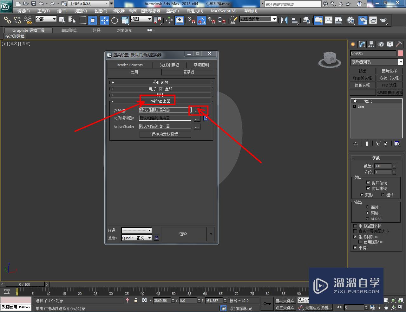
Task: Open the MAXScript(M) menu
Action: (224, 11)
